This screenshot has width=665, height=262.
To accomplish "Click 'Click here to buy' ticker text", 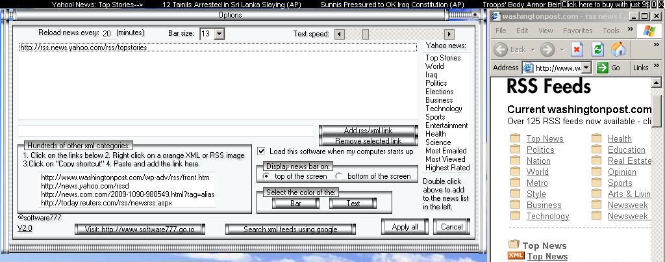I will point(606,5).
